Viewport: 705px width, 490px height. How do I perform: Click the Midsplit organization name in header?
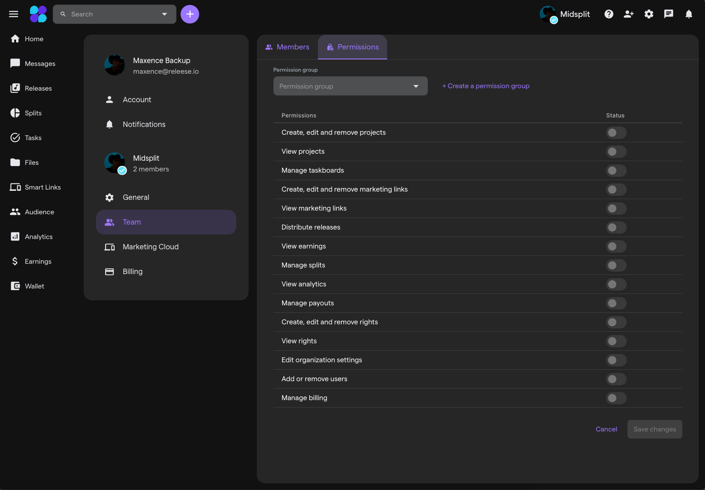pos(575,14)
